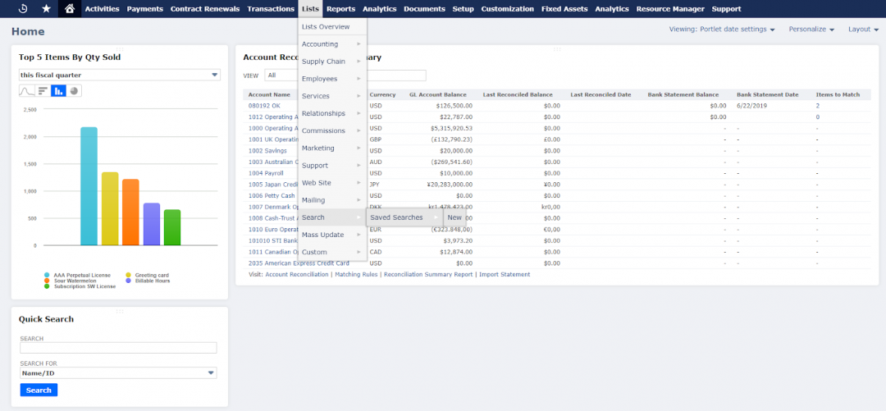Screen dimensions: 886x411
Task: Open the Activities menu
Action: point(103,8)
